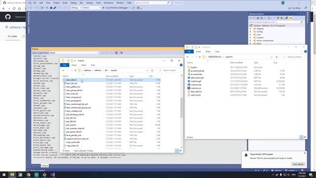Open the Debug configuration dropdown
Viewport: 316px width, 178px height.
pyautogui.click(x=77, y=8)
